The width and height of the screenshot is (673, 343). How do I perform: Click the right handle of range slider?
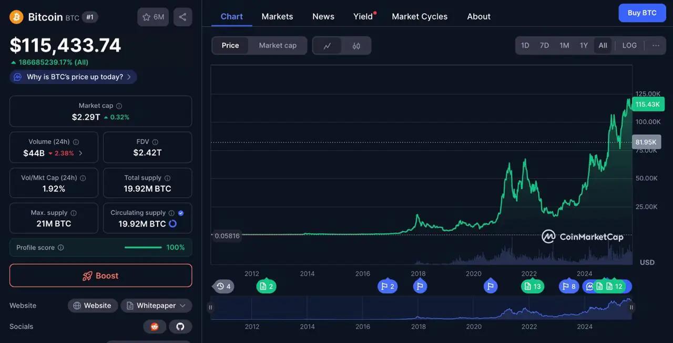coord(631,308)
